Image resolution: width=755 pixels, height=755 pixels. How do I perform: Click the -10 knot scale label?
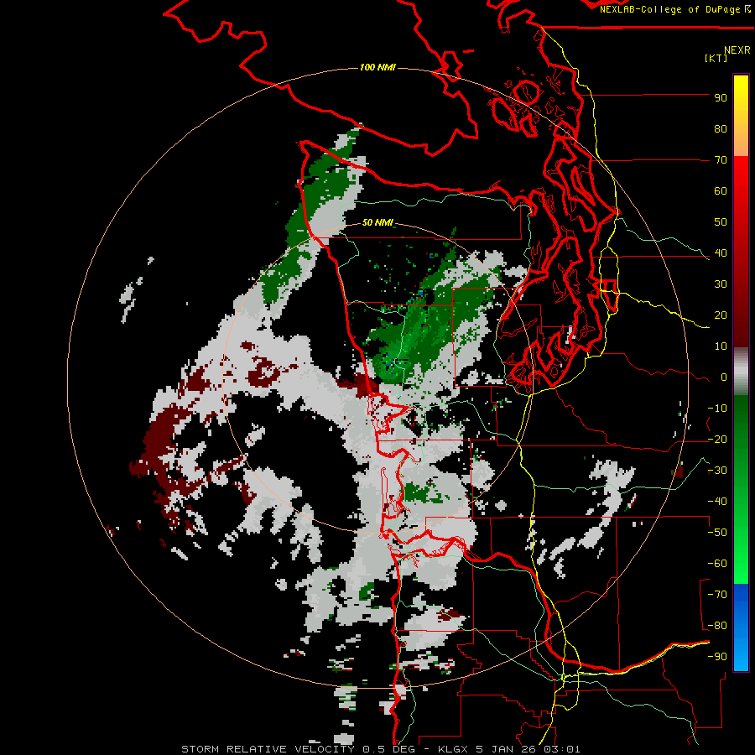[x=717, y=409]
